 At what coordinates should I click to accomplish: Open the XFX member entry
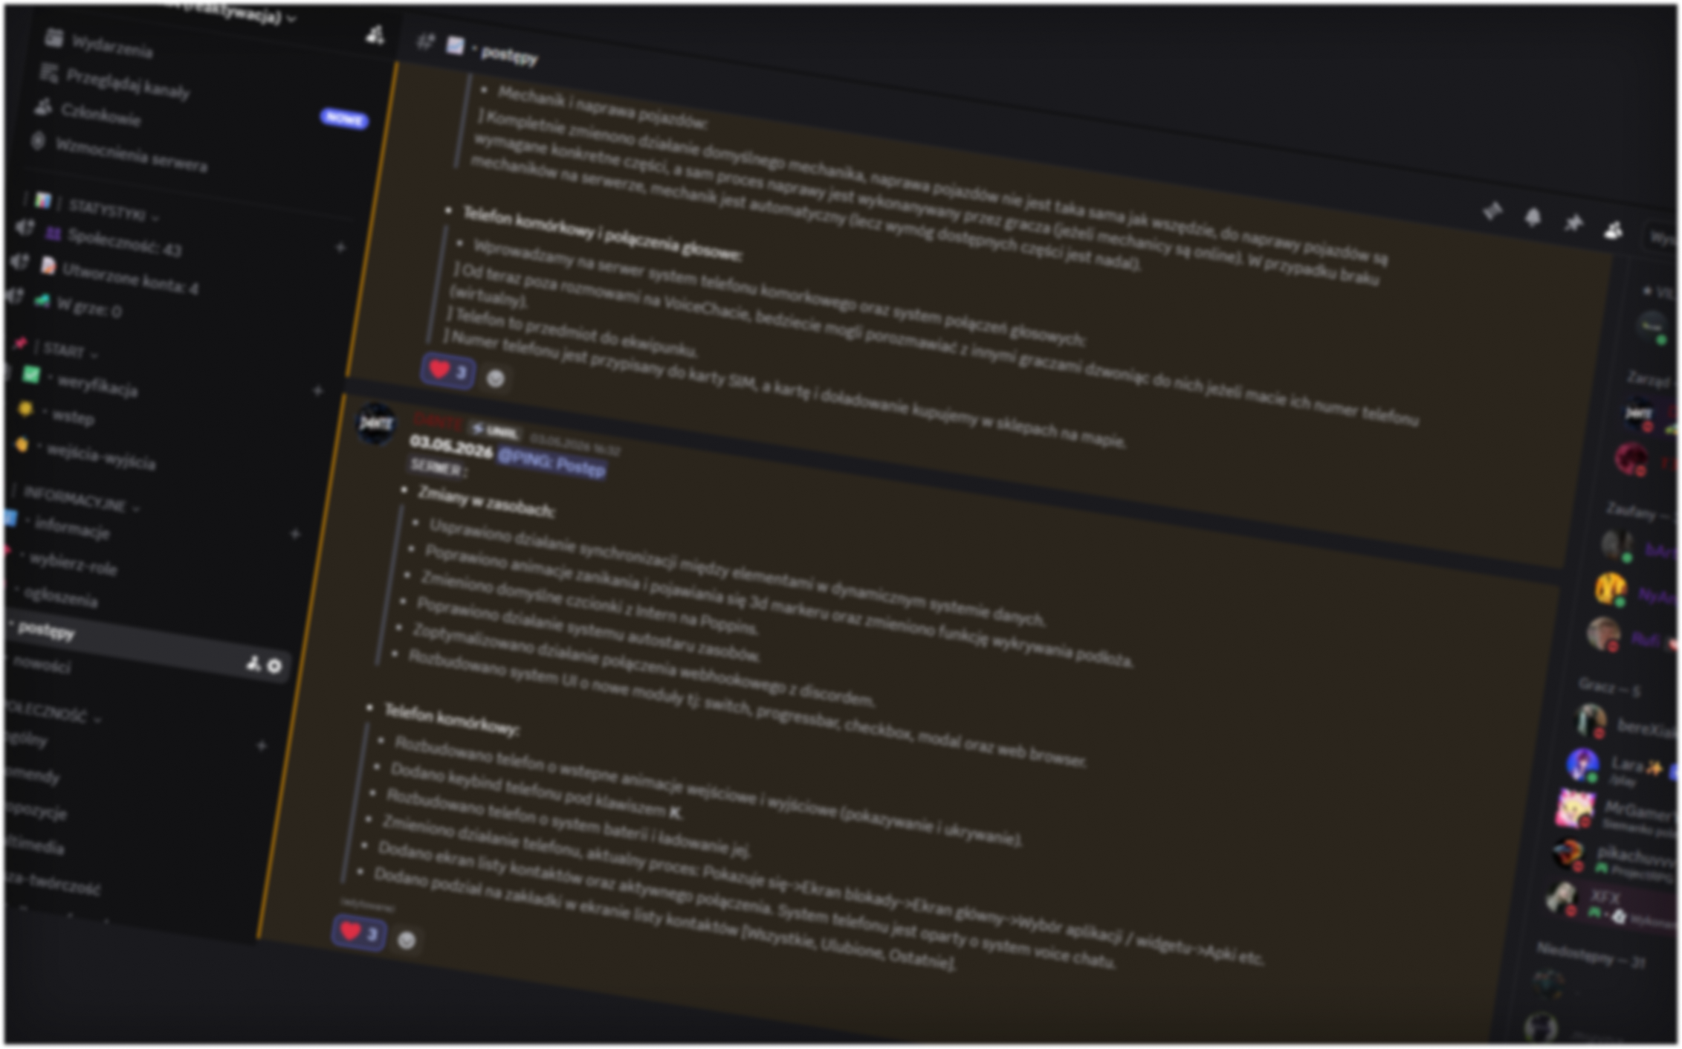[x=1610, y=904]
